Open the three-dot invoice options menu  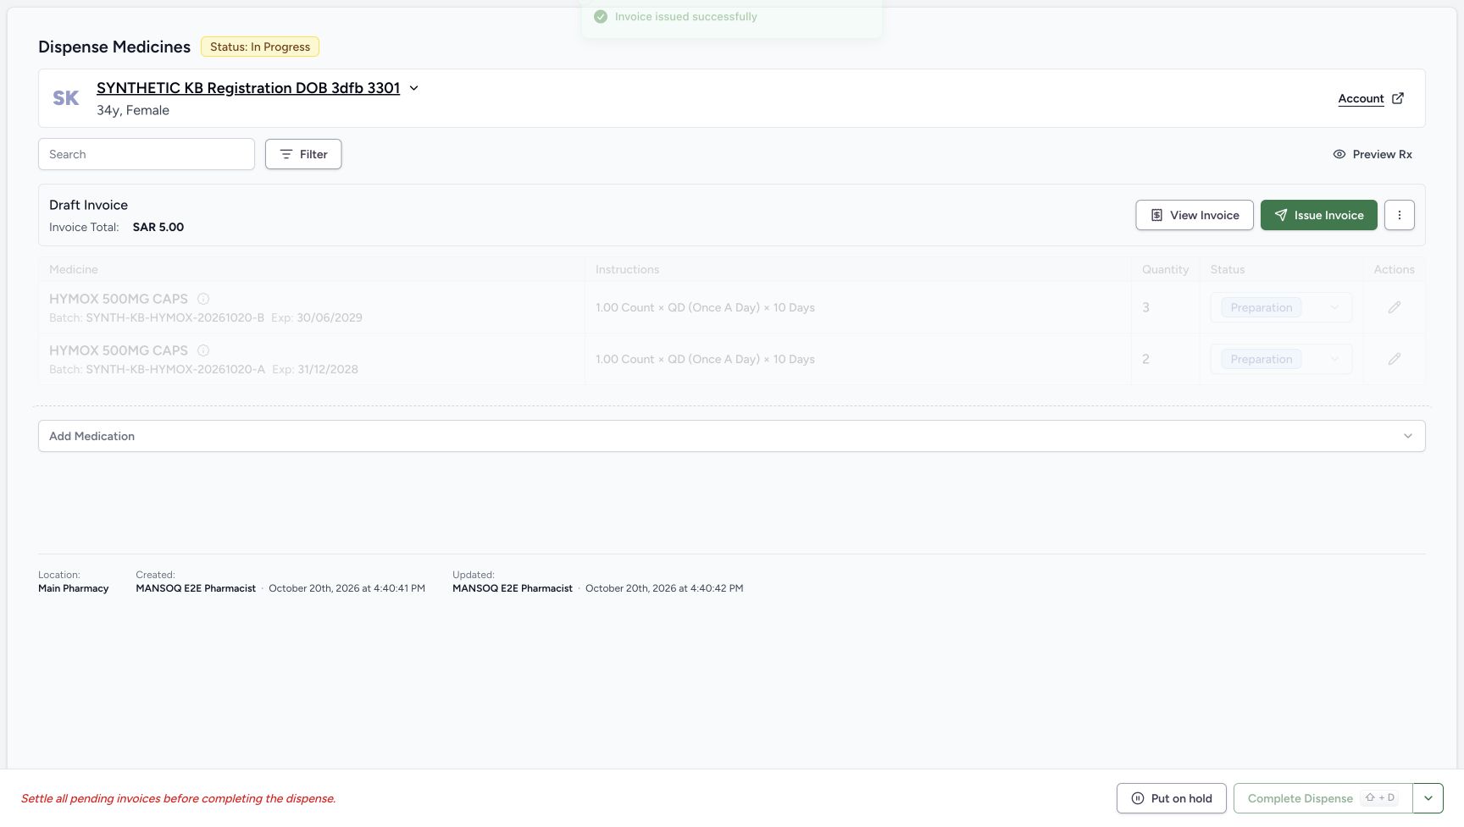1399,215
